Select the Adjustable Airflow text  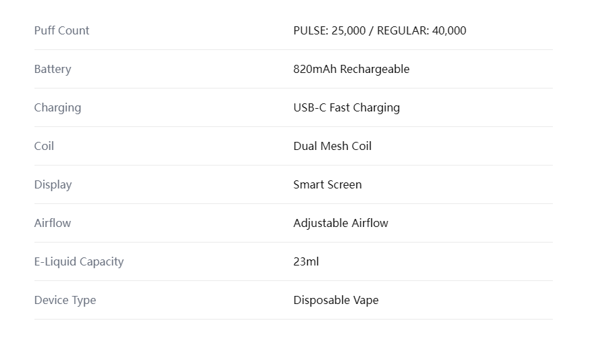click(x=341, y=223)
